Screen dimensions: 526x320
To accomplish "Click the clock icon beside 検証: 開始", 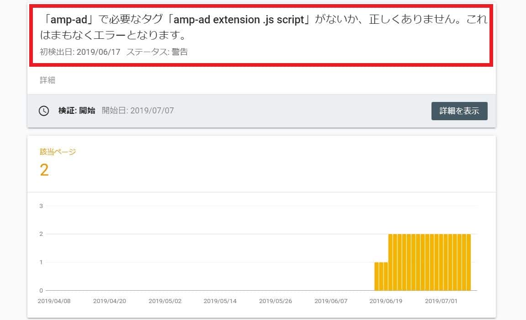I will click(44, 111).
